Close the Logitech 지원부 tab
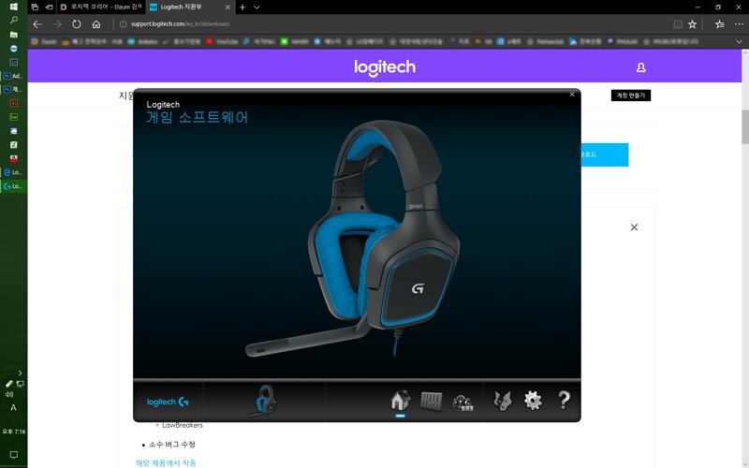 228,7
